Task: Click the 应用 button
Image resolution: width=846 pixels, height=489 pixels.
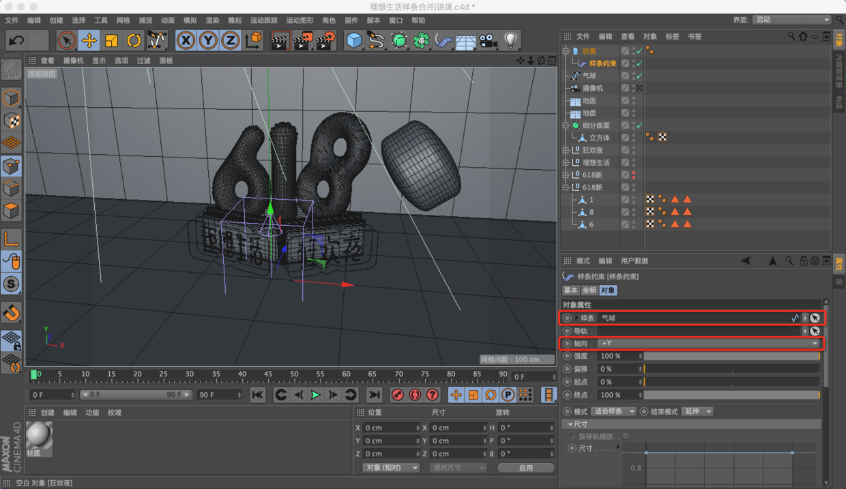Action: click(525, 468)
